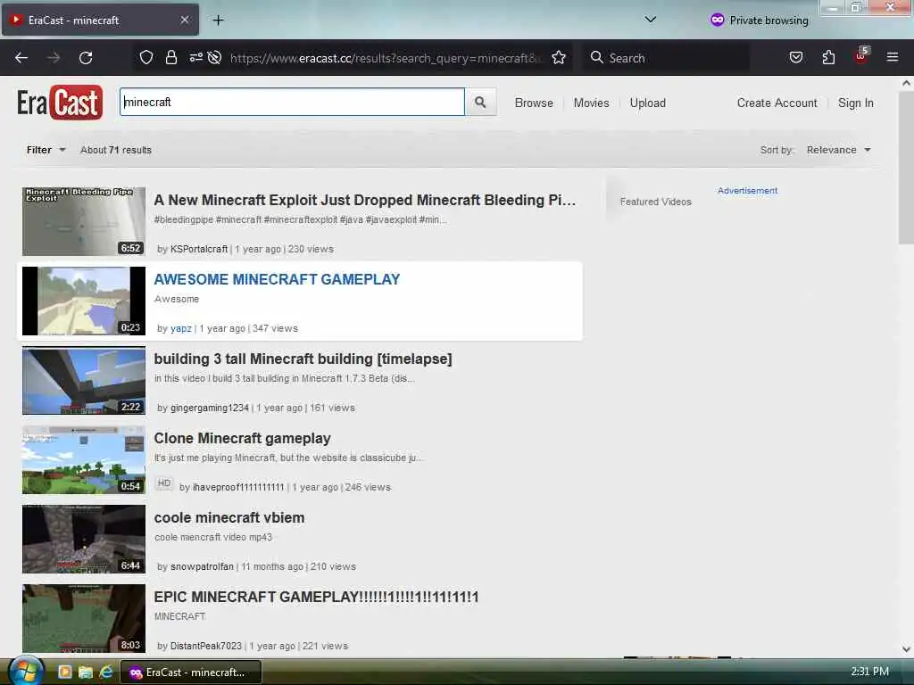Open the Browse menu item

point(534,103)
